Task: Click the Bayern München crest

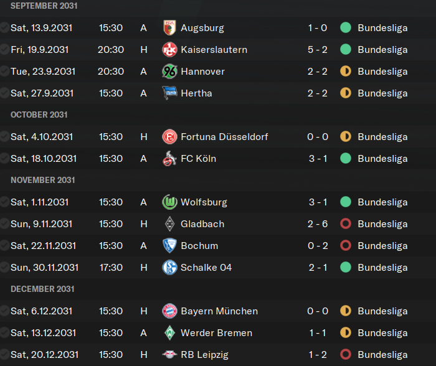Action: [x=169, y=311]
